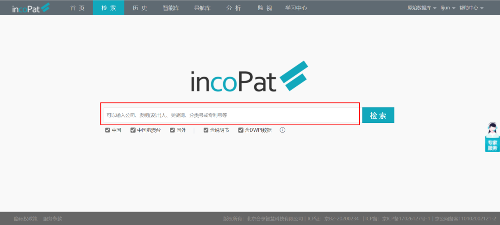Open the expert service widget
The height and width of the screenshot is (225, 500).
click(x=492, y=137)
